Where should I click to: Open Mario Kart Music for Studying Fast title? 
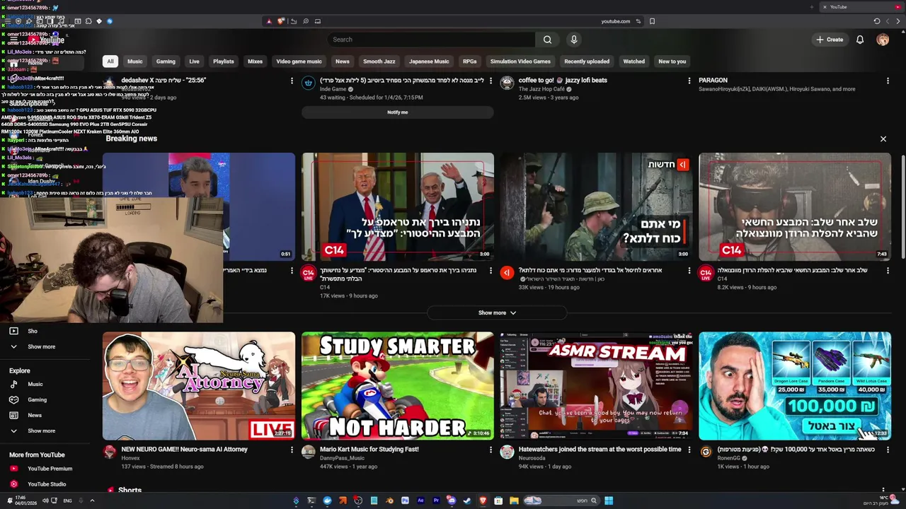click(369, 449)
